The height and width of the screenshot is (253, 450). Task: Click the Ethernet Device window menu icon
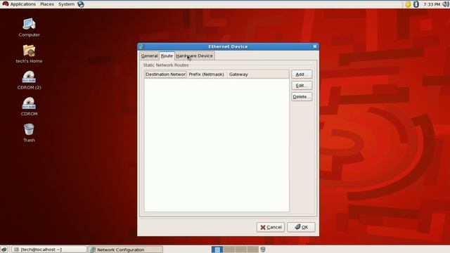click(x=141, y=46)
